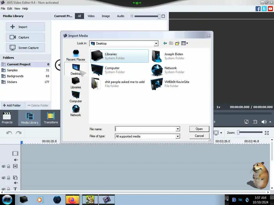The image size is (274, 205).
Task: Click the main video track film icon
Action: point(15,153)
